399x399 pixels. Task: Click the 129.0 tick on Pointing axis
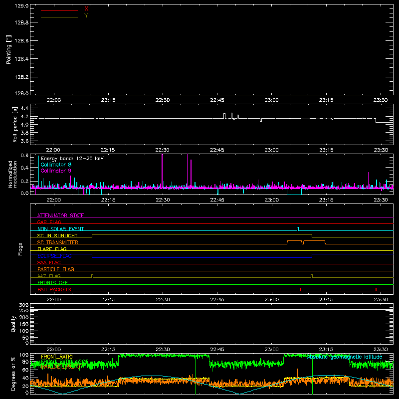click(x=21, y=5)
